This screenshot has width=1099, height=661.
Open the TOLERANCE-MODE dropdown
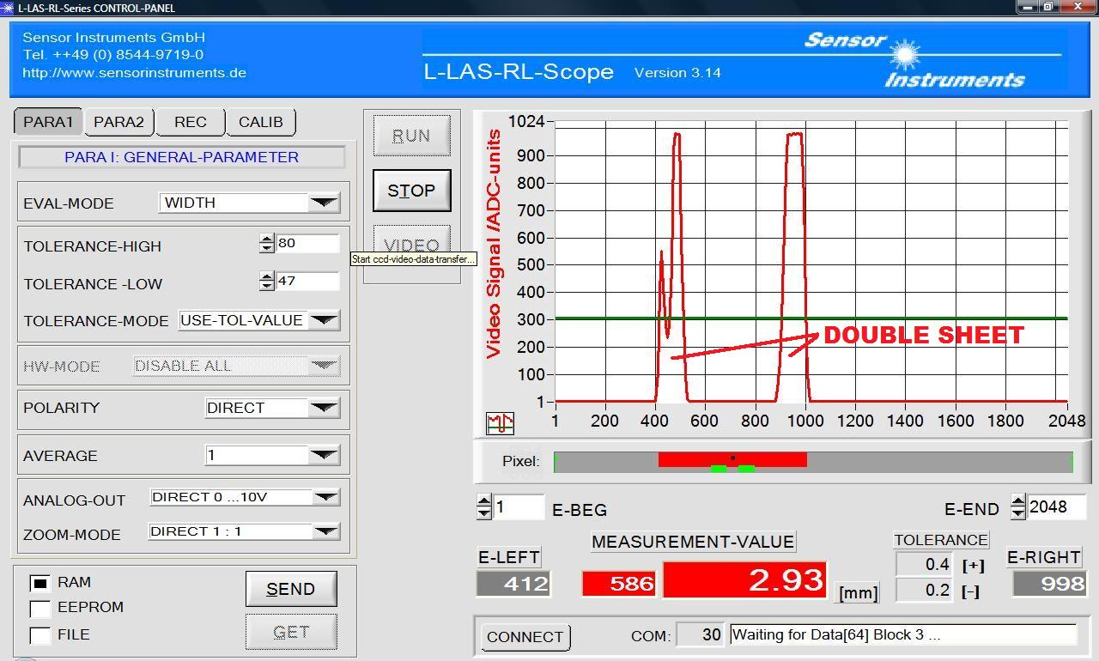pyautogui.click(x=259, y=320)
